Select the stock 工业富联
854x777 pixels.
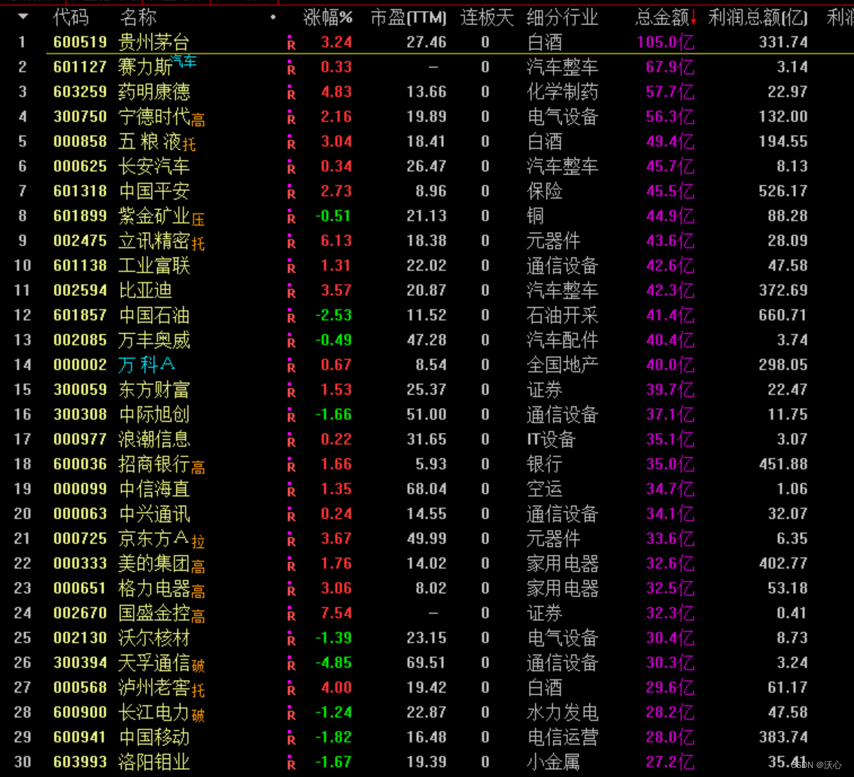154,266
